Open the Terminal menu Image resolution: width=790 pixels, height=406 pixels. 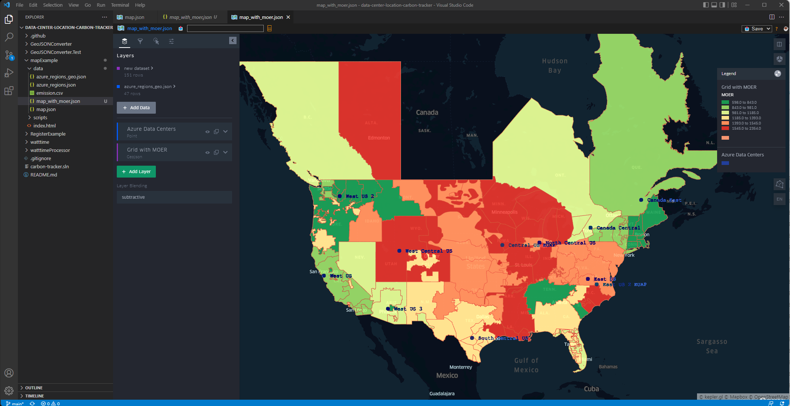point(120,5)
